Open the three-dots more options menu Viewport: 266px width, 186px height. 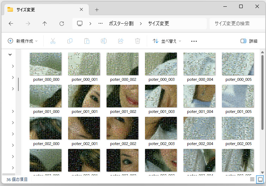(x=194, y=41)
